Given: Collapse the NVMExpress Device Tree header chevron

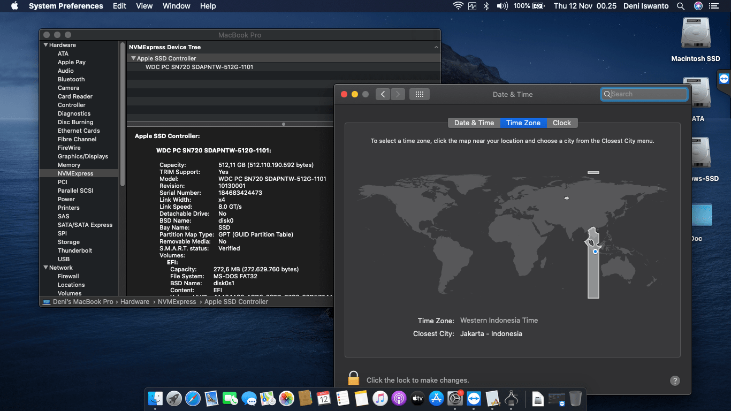Looking at the screenshot, I should [x=436, y=48].
